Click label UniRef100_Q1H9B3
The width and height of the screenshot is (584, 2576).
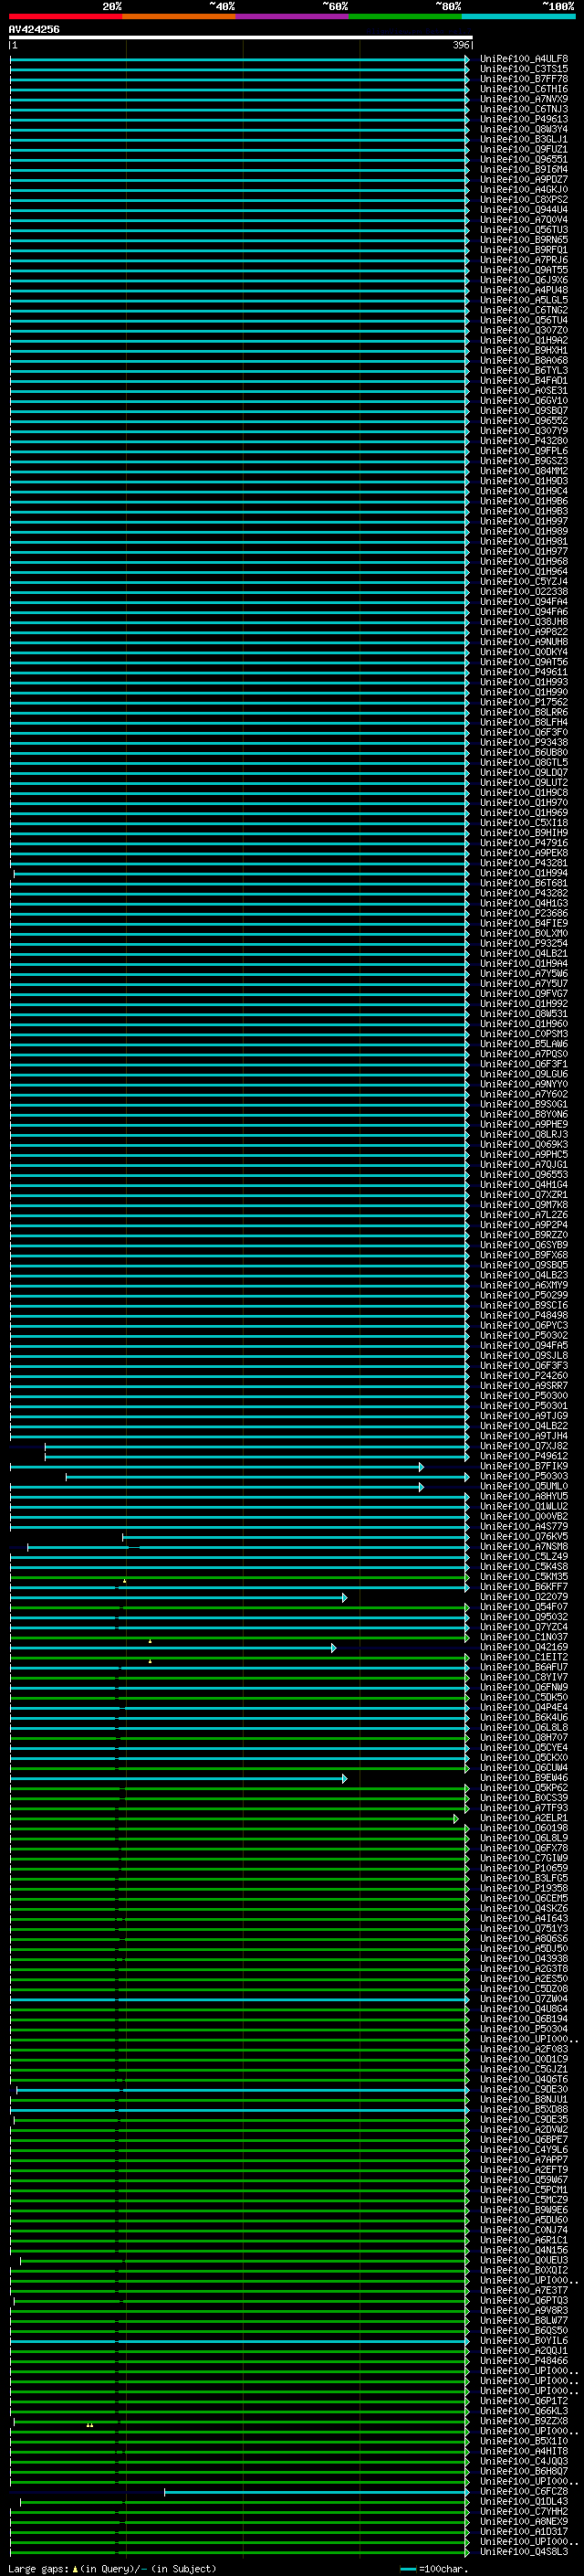coord(524,511)
